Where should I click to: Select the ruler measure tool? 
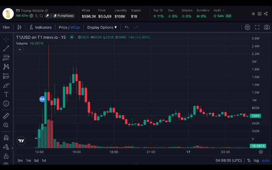(6, 116)
